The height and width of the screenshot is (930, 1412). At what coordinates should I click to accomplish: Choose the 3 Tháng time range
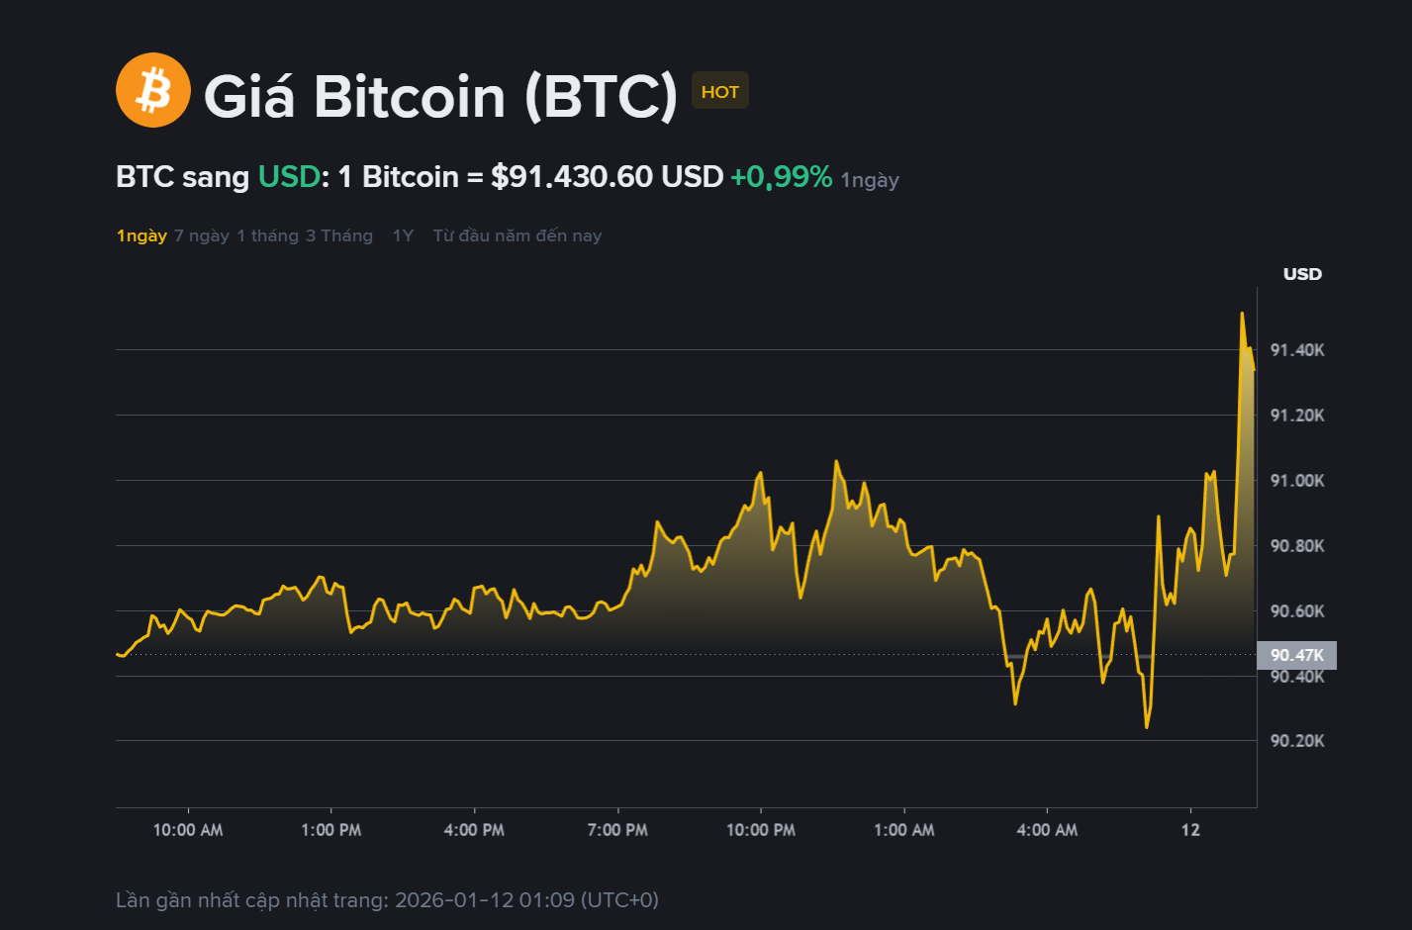tap(339, 235)
